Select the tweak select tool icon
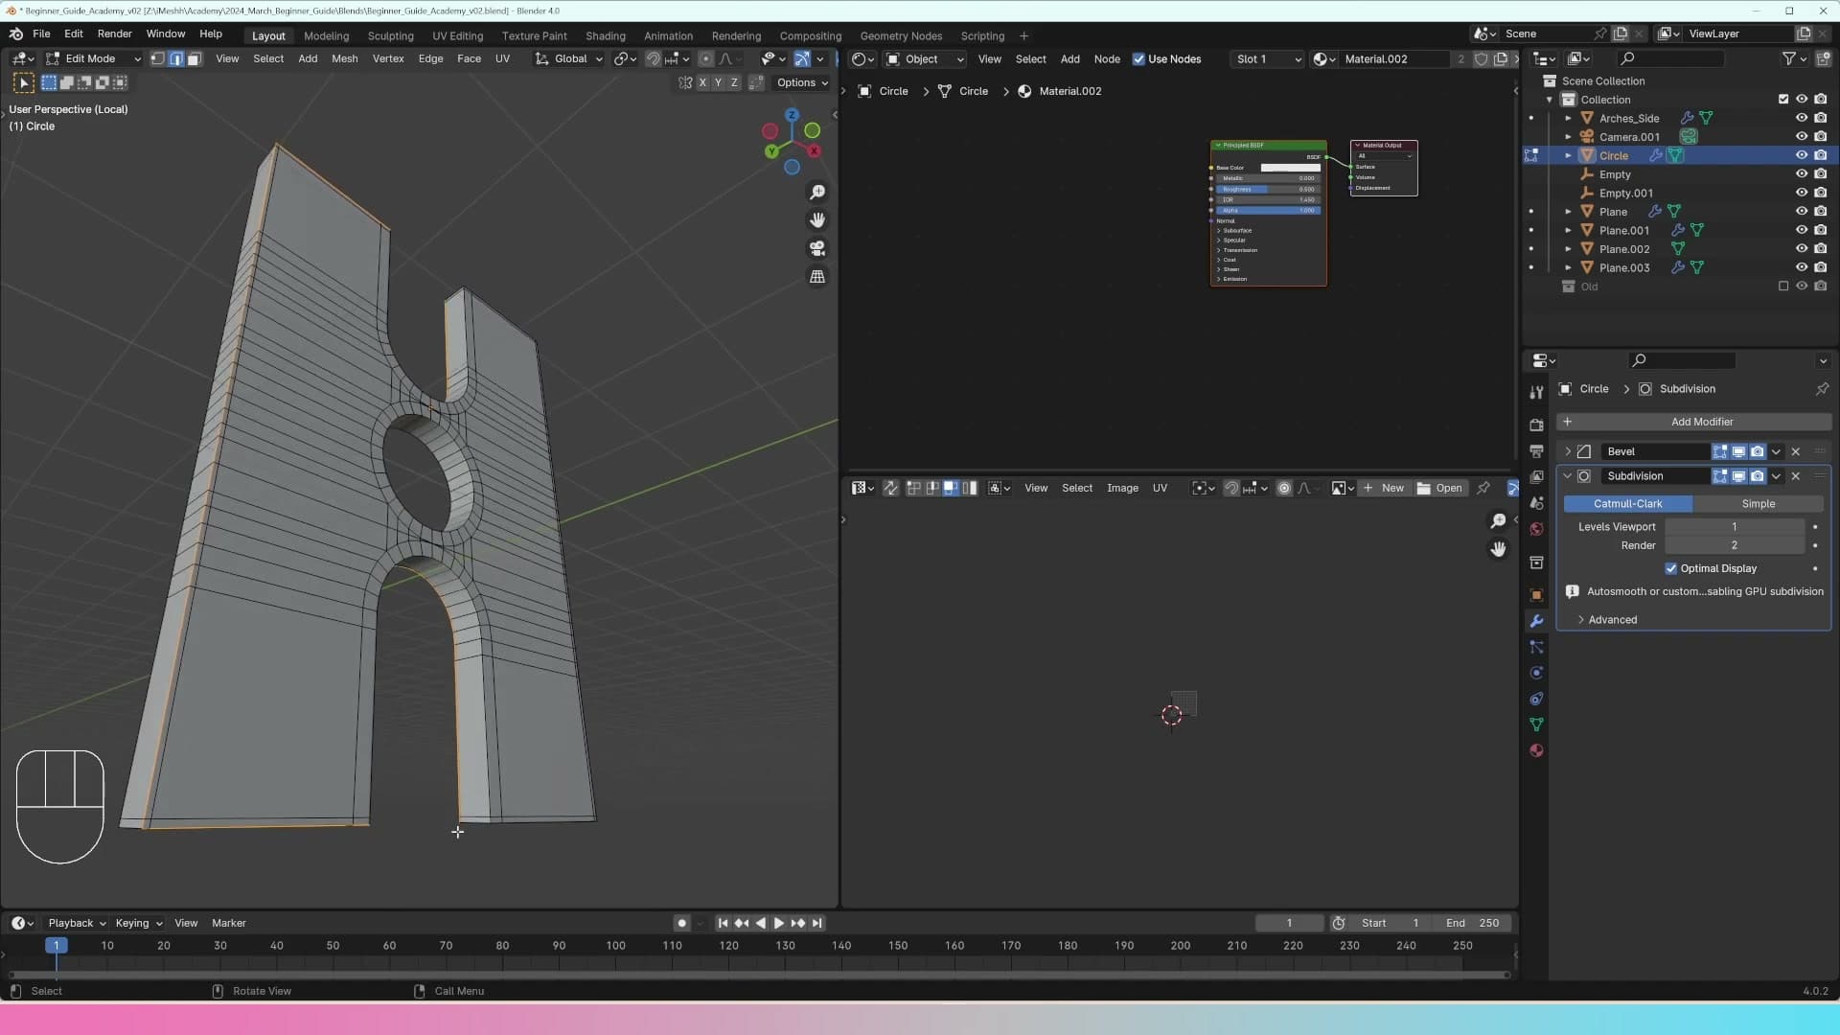This screenshot has width=1840, height=1035. pos(24,83)
